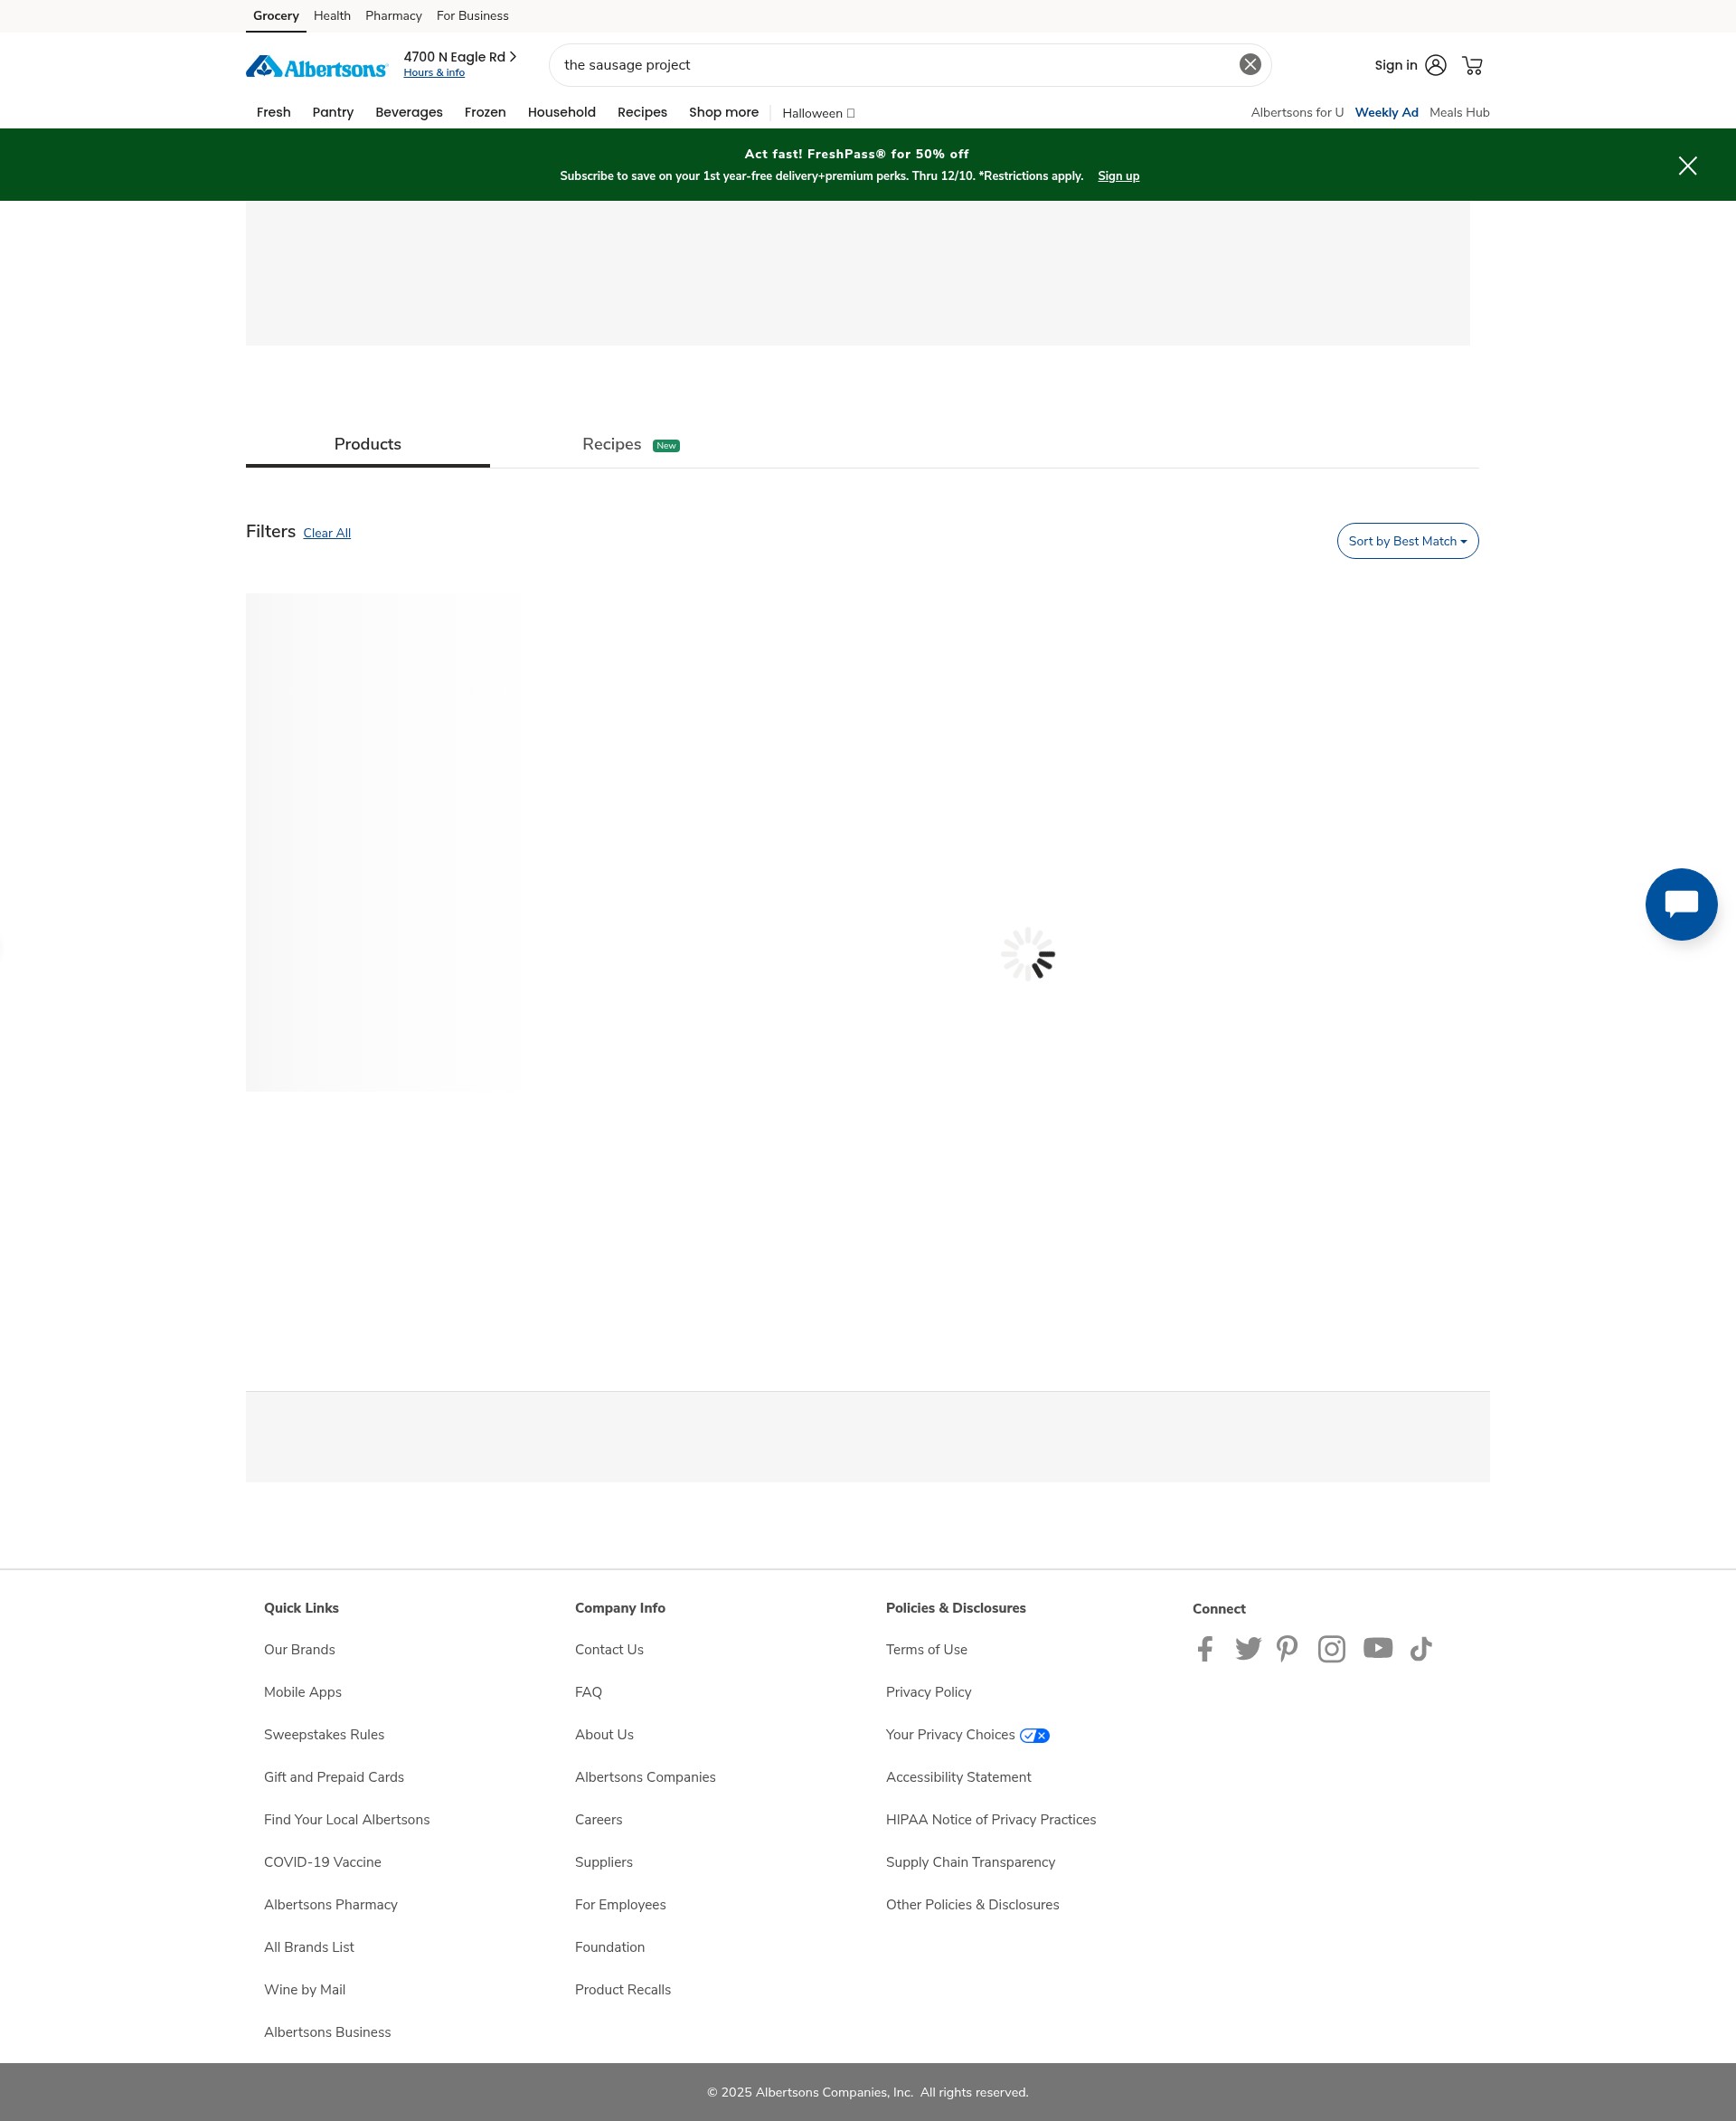The height and width of the screenshot is (2121, 1736).
Task: Open Privacy Policy footer link
Action: pyautogui.click(x=928, y=1693)
